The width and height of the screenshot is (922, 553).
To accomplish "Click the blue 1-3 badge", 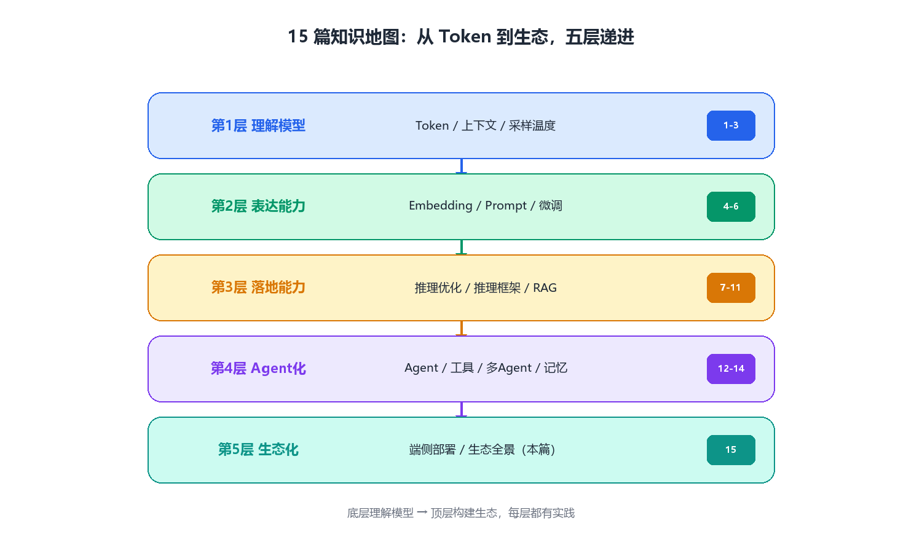I will point(731,125).
